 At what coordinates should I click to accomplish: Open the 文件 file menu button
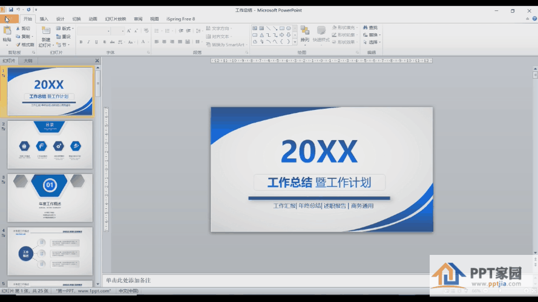9,19
